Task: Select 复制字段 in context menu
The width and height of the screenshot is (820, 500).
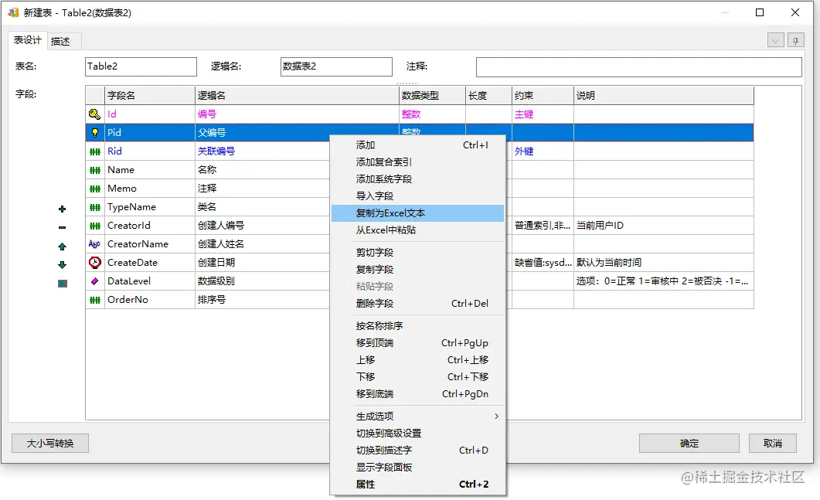Action: 418,270
